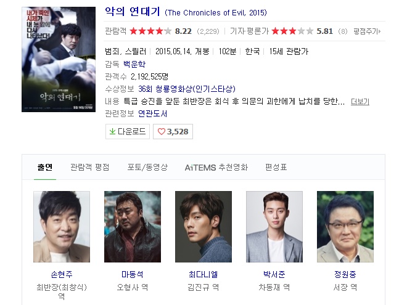
Task: Click 정원중's profile thumbnail
Action: [x=345, y=227]
